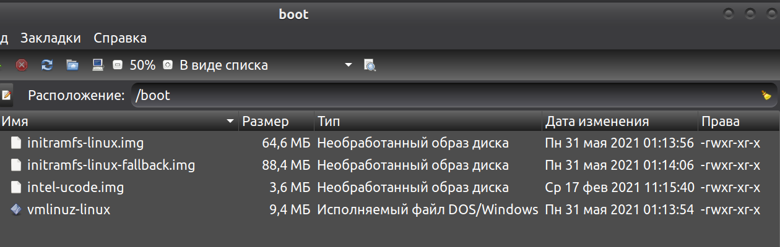Screen dimensions: 780x247
Task: Sort by the Права column header
Action: (x=739, y=121)
